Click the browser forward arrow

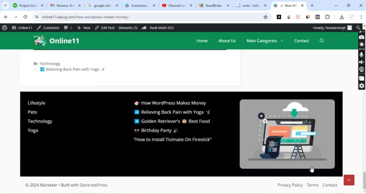(15, 17)
